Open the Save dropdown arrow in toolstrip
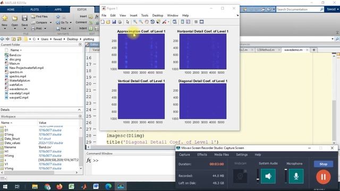This screenshot has width=340, height=191. click(x=24, y=29)
